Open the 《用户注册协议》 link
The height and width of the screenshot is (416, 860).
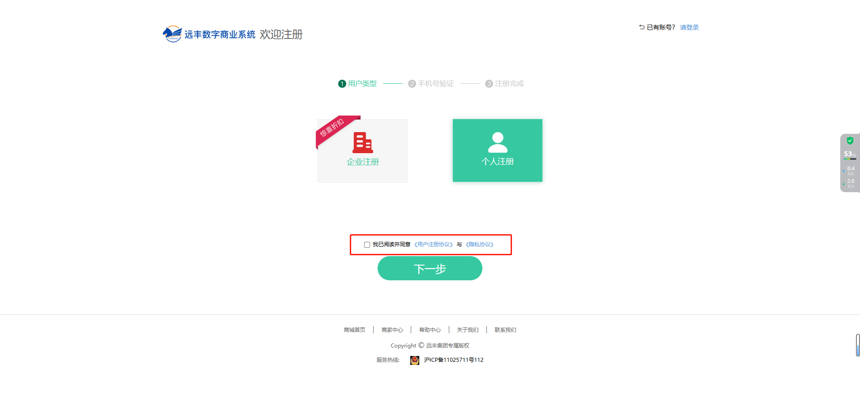coord(434,244)
